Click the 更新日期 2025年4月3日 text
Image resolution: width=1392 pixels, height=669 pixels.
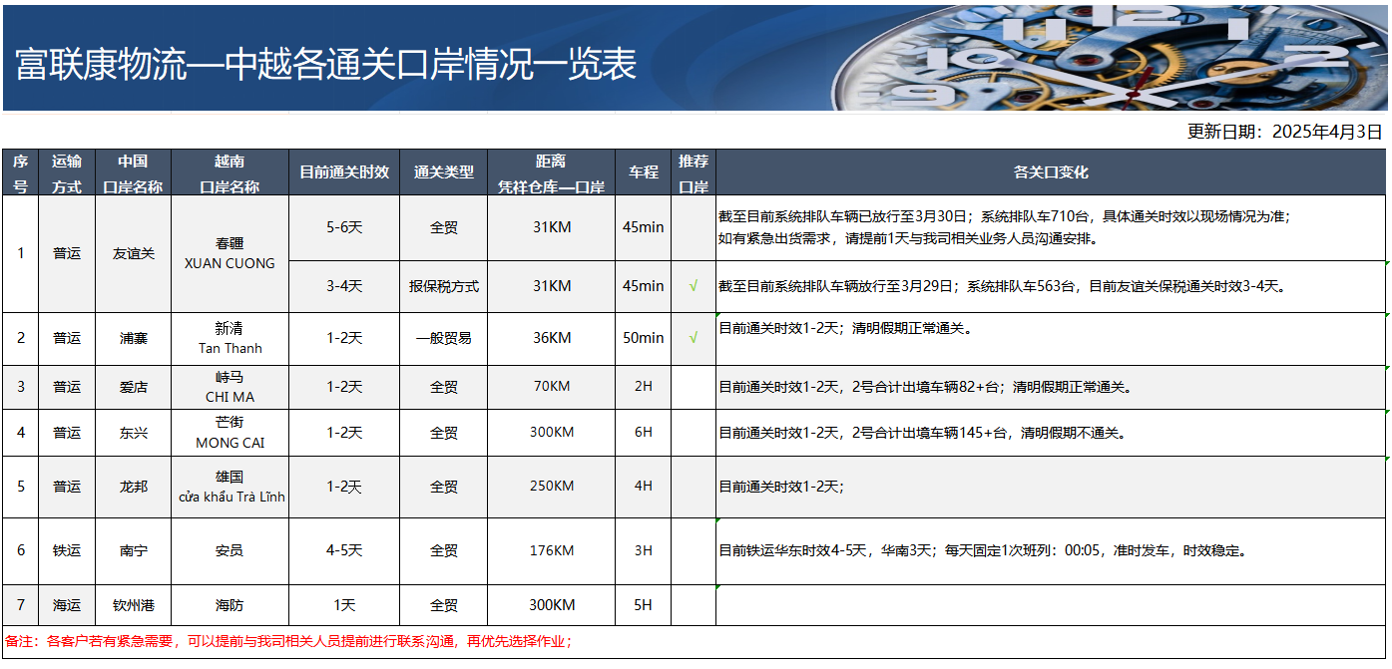tap(1284, 132)
